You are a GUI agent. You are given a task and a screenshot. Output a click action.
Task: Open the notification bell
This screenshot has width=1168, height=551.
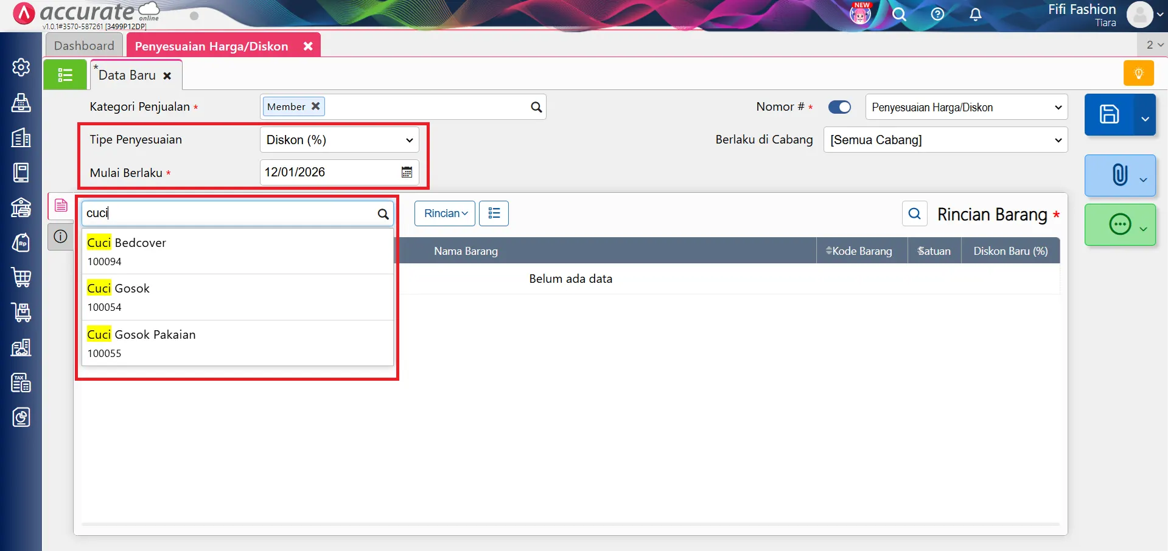[x=975, y=15]
